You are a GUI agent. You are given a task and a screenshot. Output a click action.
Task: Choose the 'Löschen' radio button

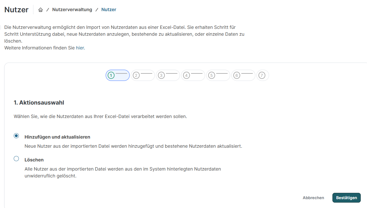[x=16, y=159]
